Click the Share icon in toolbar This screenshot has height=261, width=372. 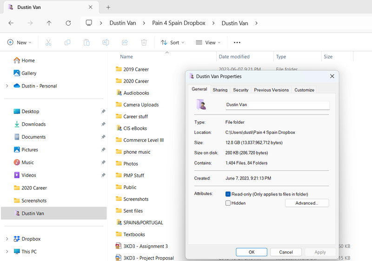pyautogui.click(x=125, y=42)
